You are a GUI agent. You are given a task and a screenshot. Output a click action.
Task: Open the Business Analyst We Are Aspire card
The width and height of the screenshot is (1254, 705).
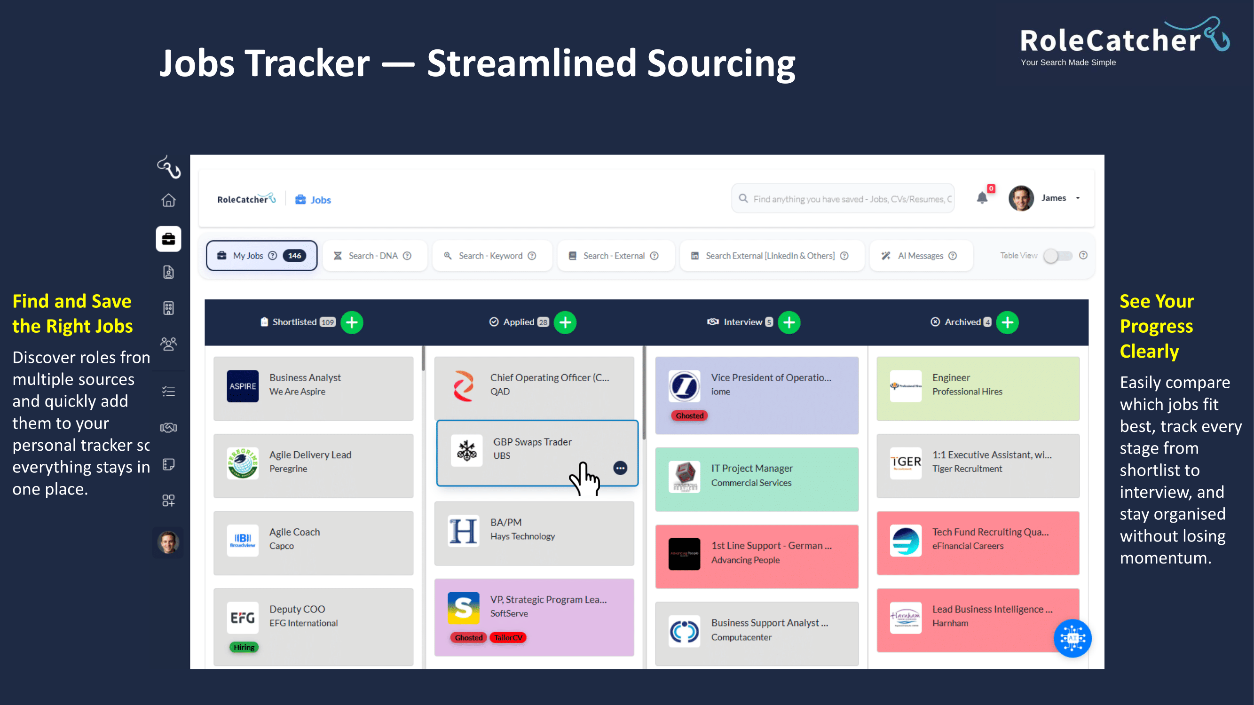[x=314, y=388]
